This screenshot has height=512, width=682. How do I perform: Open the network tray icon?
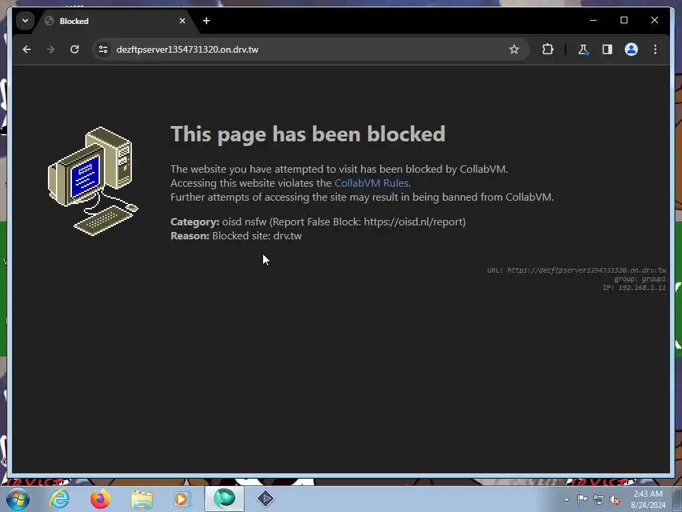click(x=599, y=499)
